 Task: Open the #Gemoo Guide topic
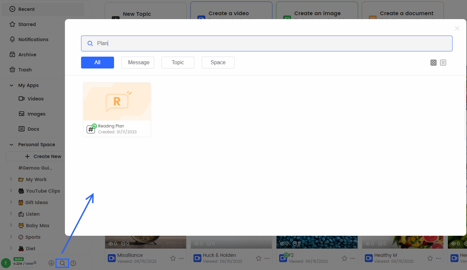pyautogui.click(x=35, y=168)
